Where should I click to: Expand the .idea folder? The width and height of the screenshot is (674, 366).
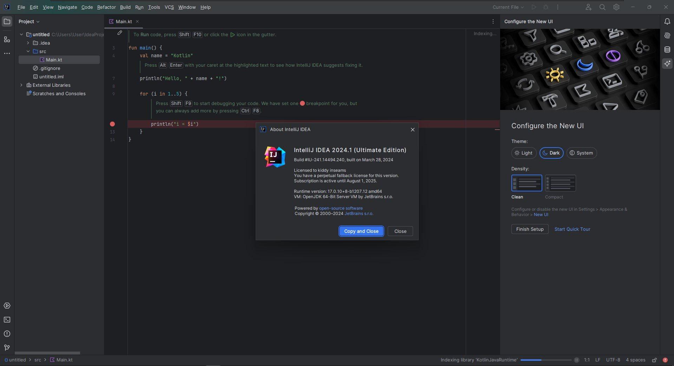coord(28,43)
